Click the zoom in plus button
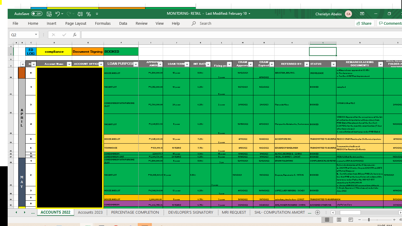 coord(394,220)
